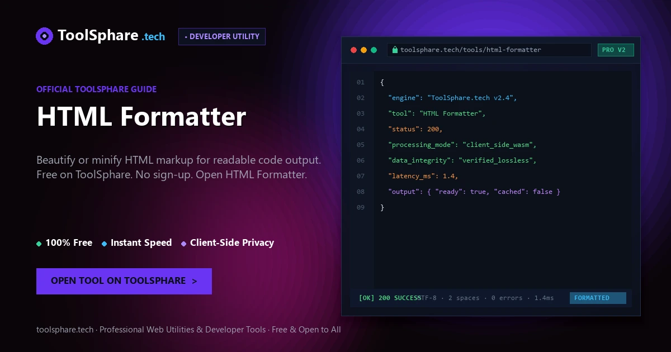The height and width of the screenshot is (352, 671).
Task: Click the FORMATTED status button
Action: 598,298
